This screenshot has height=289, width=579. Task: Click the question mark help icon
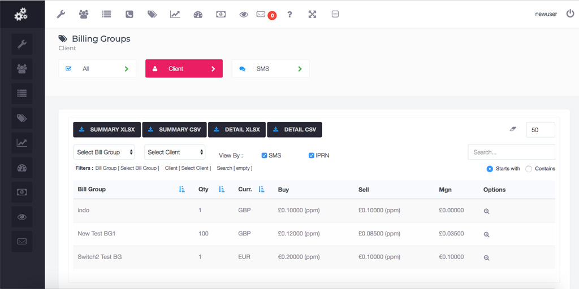point(289,14)
